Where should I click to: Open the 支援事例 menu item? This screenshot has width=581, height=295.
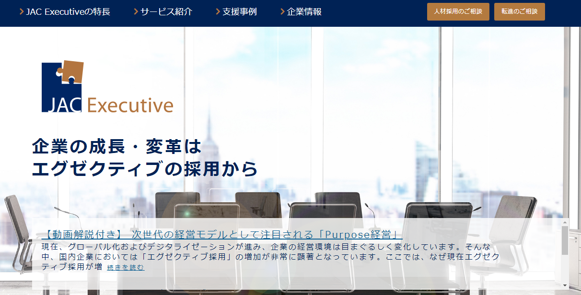[239, 11]
